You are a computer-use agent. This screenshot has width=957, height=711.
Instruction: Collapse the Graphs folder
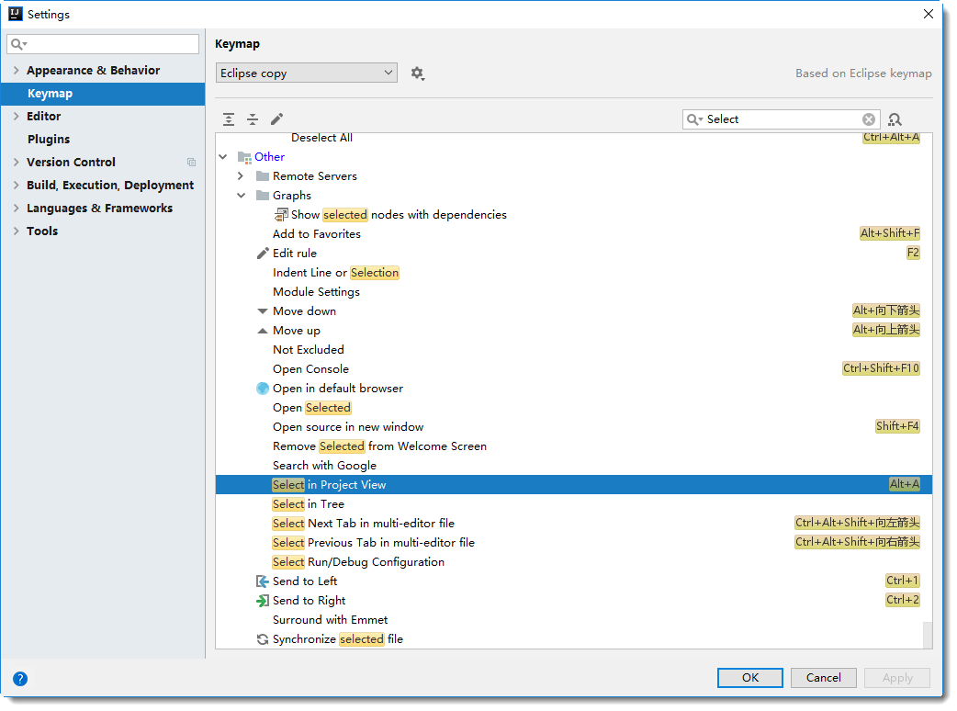click(x=241, y=196)
